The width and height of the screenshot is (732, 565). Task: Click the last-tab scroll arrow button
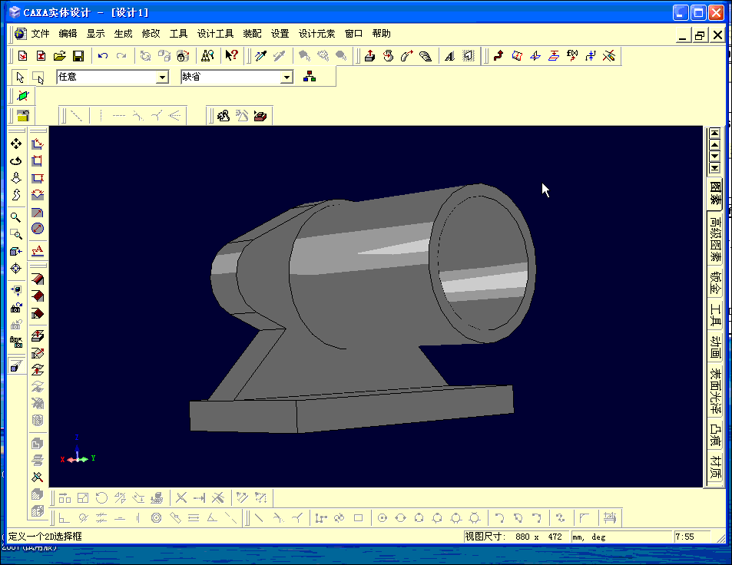[715, 167]
